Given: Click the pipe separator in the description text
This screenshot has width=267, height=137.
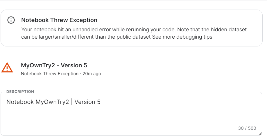Looking at the screenshot, I should click(x=71, y=102).
